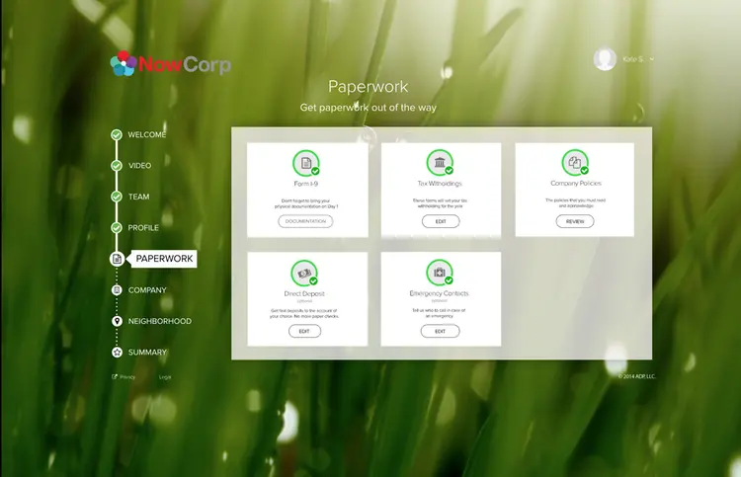Click the Paperwork document step icon
741x477 pixels.
tap(117, 259)
